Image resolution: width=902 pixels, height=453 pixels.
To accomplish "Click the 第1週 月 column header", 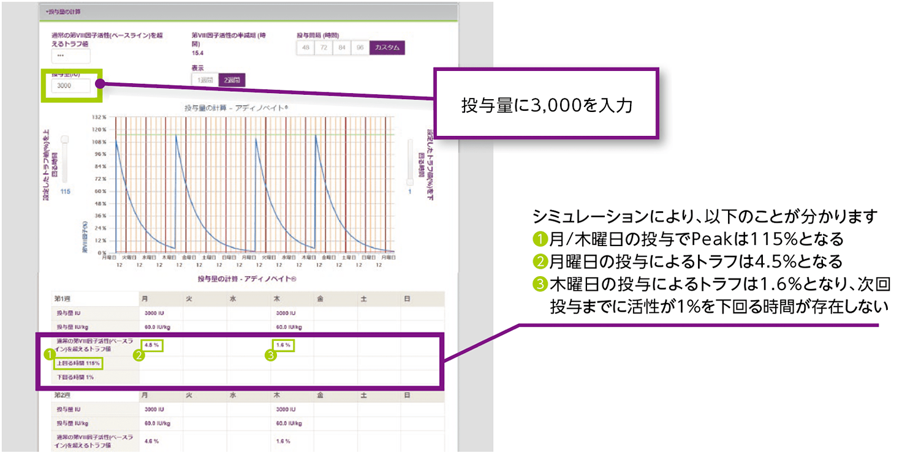I will (x=161, y=299).
